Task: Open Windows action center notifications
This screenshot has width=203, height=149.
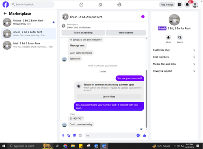Action: pos(198,146)
